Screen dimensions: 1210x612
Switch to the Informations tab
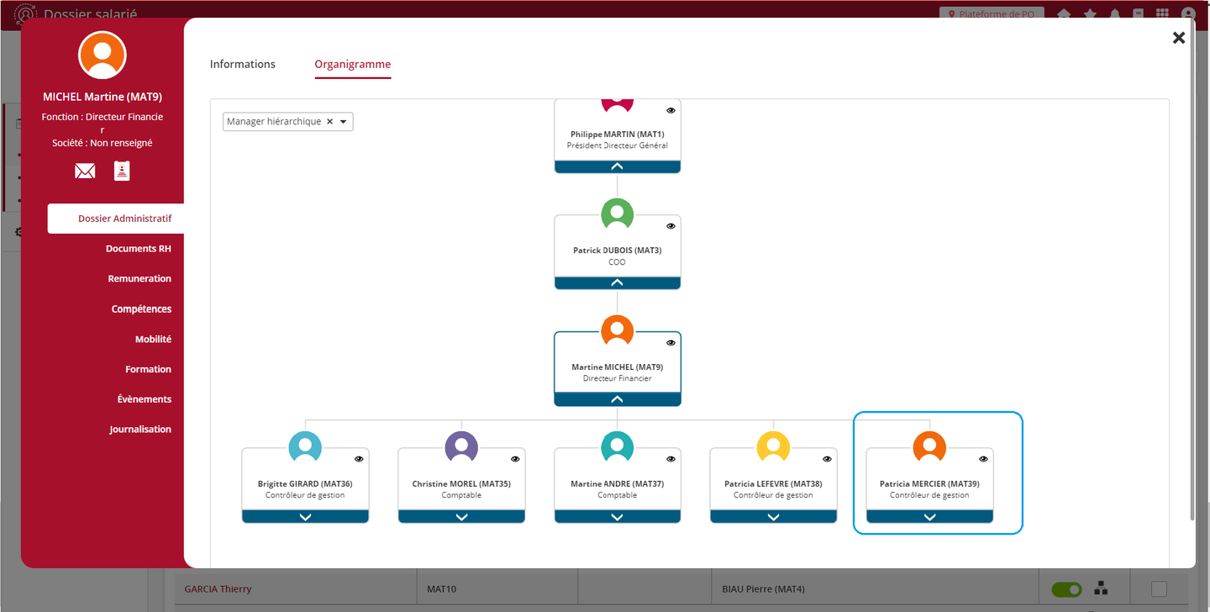click(x=243, y=65)
